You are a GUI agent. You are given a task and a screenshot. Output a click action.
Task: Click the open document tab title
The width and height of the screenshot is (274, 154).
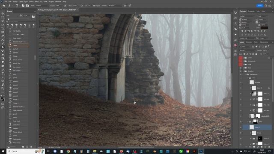pyautogui.click(x=57, y=10)
